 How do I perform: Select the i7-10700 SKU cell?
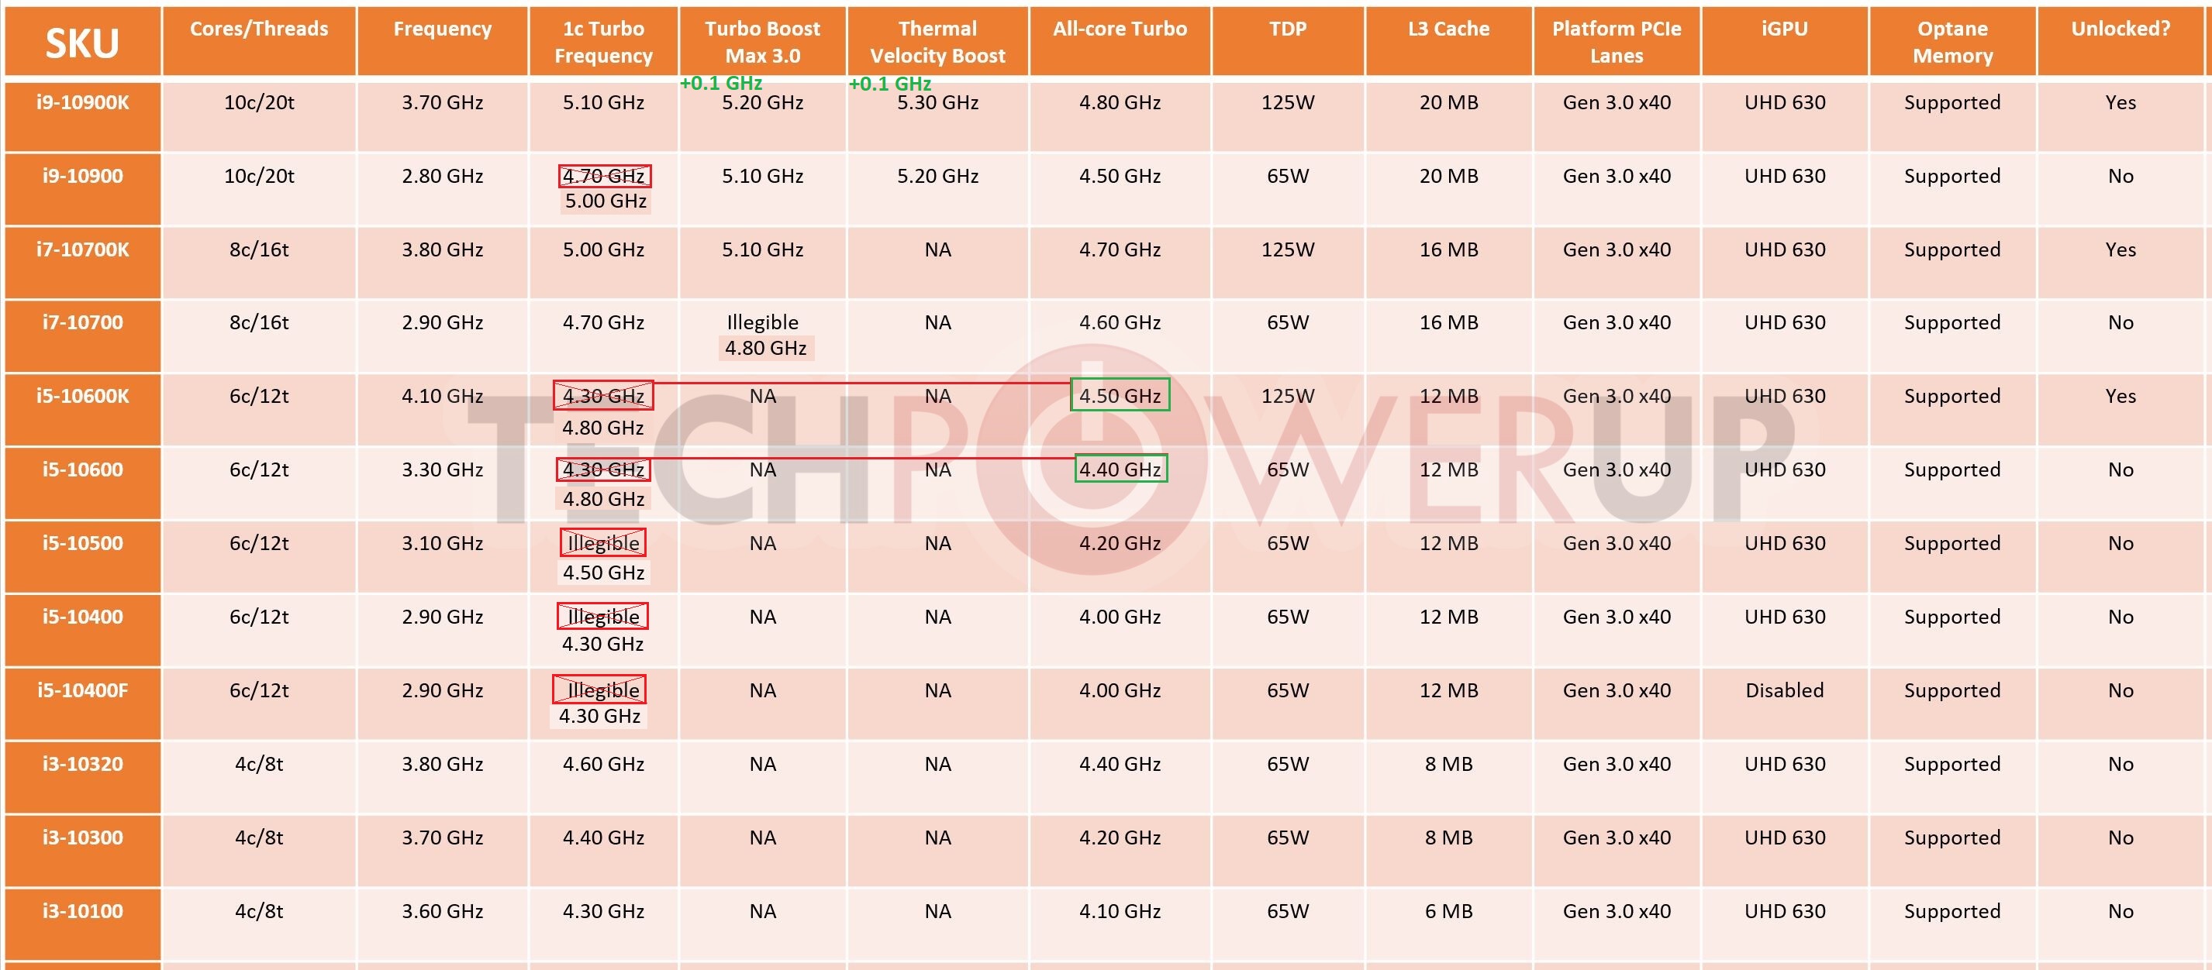82,336
